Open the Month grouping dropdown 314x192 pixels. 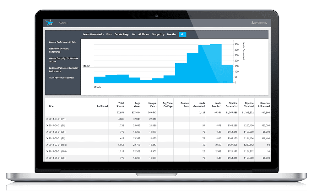tap(171, 35)
